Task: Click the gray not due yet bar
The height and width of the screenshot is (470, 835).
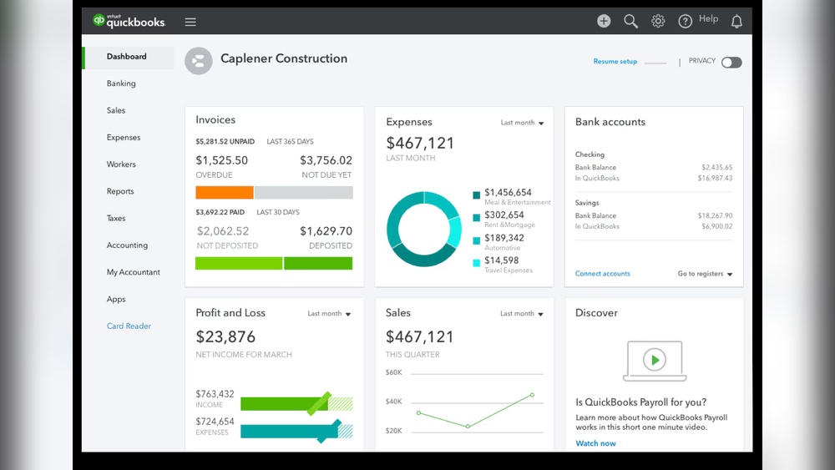Action: 304,192
